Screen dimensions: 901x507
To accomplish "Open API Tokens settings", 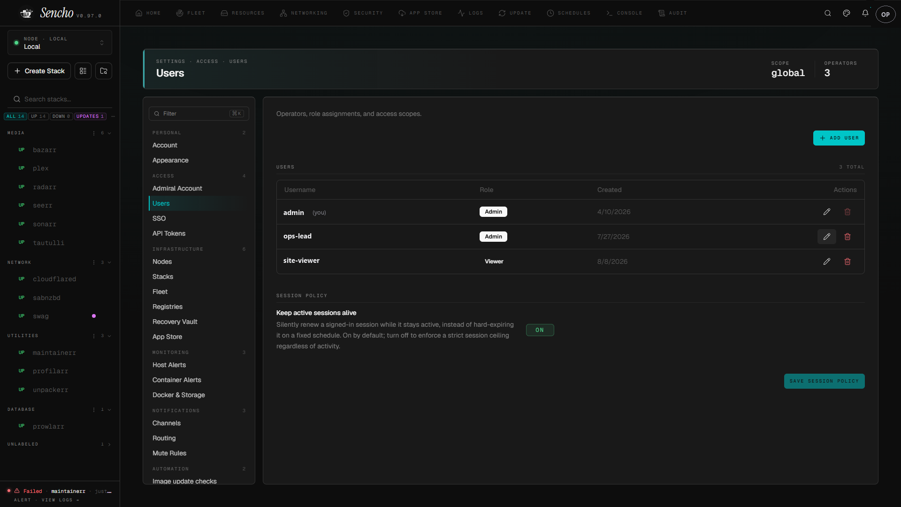I will pyautogui.click(x=199, y=233).
